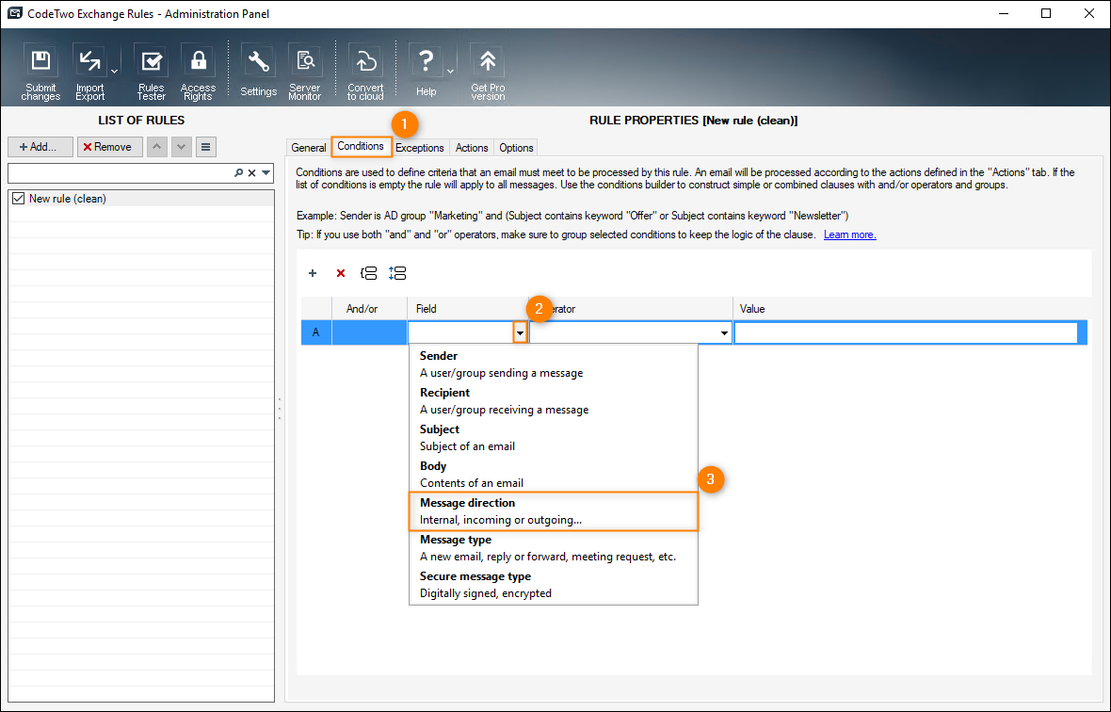Clear the rules search with X icon
The image size is (1111, 712).
251,173
